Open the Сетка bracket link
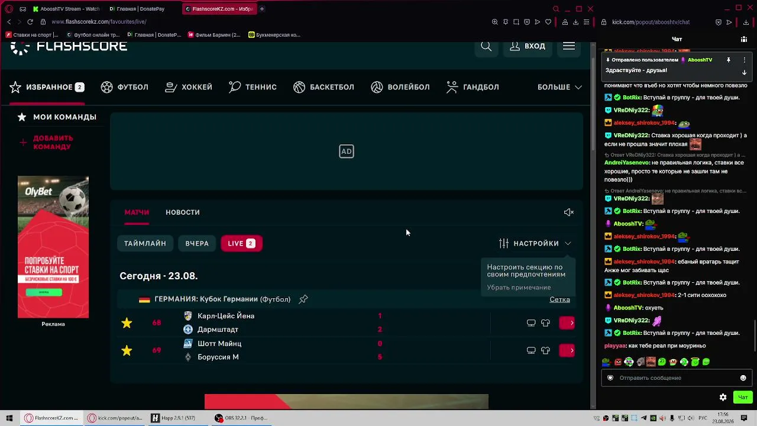This screenshot has height=426, width=757. coord(559,299)
